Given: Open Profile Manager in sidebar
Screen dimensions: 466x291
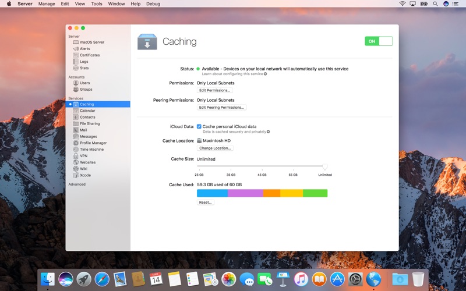Looking at the screenshot, I should [93, 143].
